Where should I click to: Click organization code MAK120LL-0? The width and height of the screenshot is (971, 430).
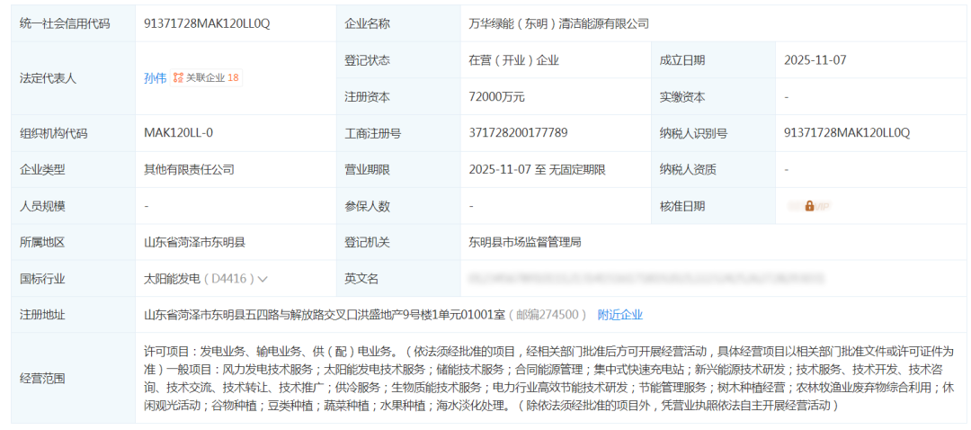tap(178, 133)
